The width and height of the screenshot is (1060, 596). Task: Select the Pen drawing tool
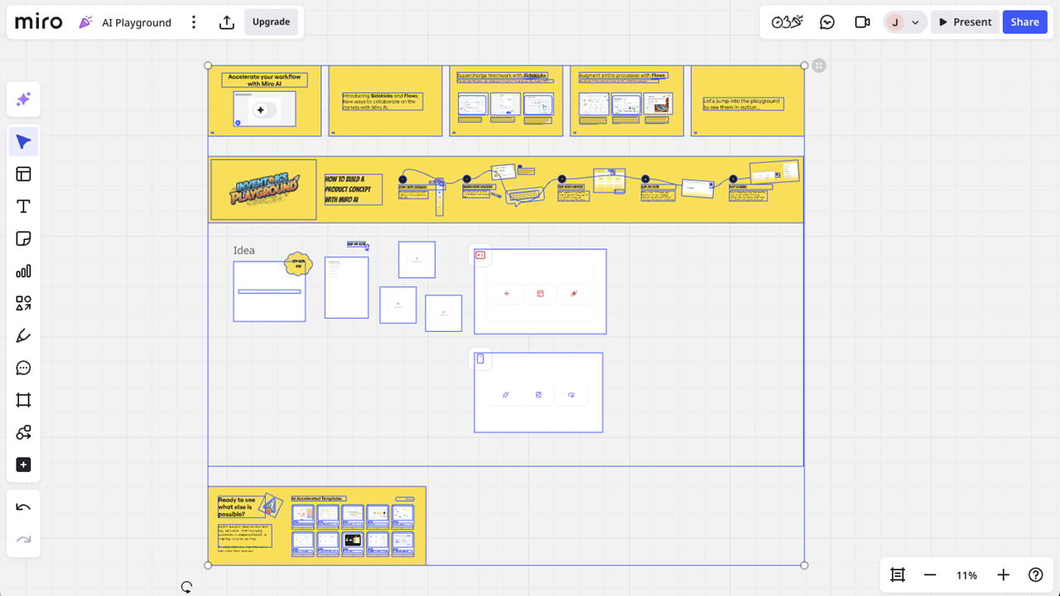pos(23,335)
